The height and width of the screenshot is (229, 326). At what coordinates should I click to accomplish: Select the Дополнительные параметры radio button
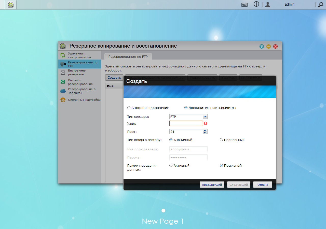186,108
